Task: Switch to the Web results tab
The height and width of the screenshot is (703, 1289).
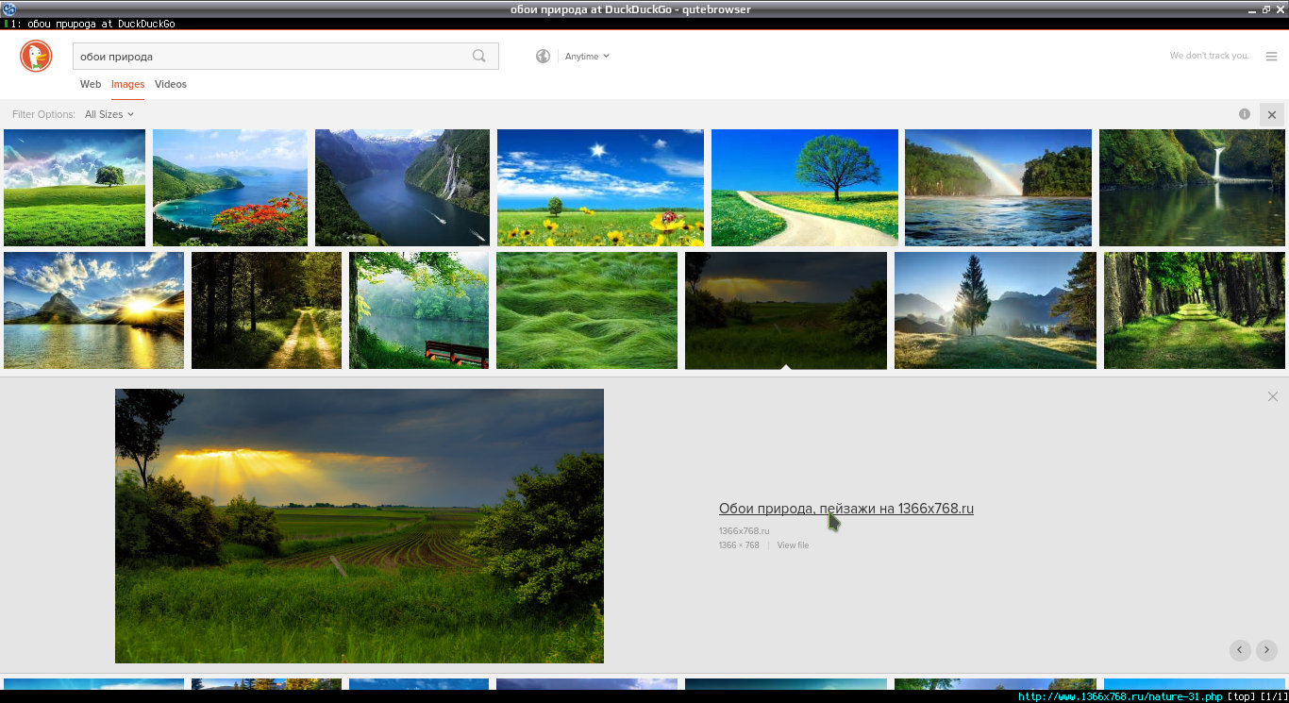Action: click(91, 84)
